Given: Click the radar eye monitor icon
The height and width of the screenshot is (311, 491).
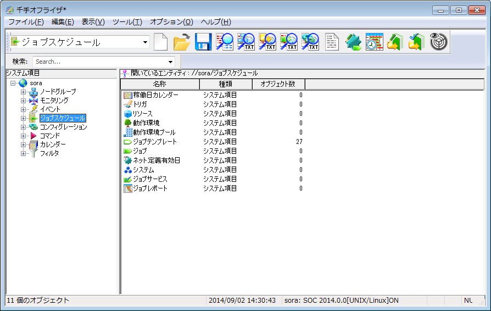Looking at the screenshot, I should tap(438, 42).
